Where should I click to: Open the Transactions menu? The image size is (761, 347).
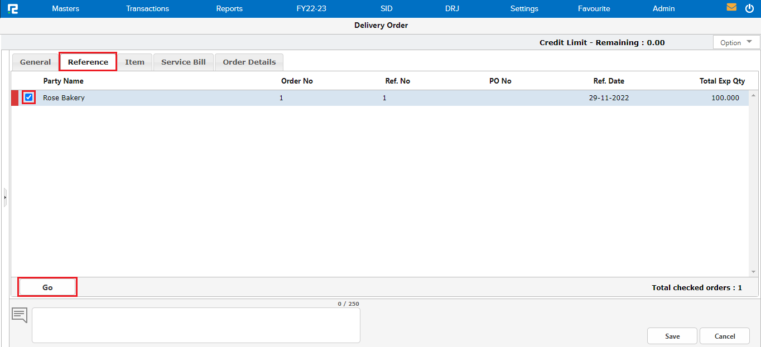pos(147,8)
